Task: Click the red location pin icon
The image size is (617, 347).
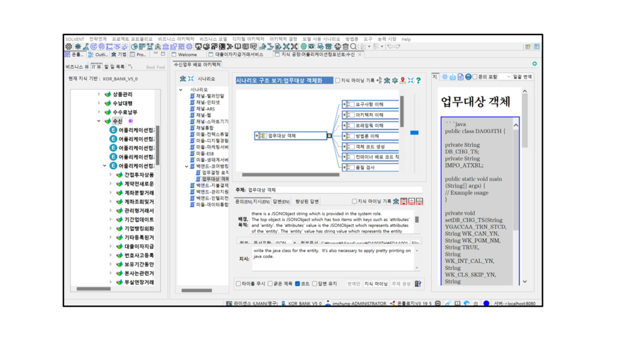Action: click(402, 80)
